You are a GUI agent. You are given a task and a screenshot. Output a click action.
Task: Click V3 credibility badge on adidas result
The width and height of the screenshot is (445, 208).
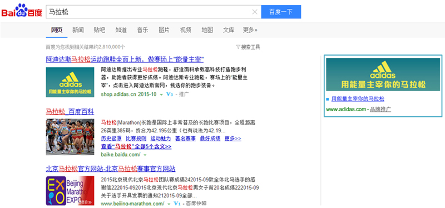(x=170, y=94)
